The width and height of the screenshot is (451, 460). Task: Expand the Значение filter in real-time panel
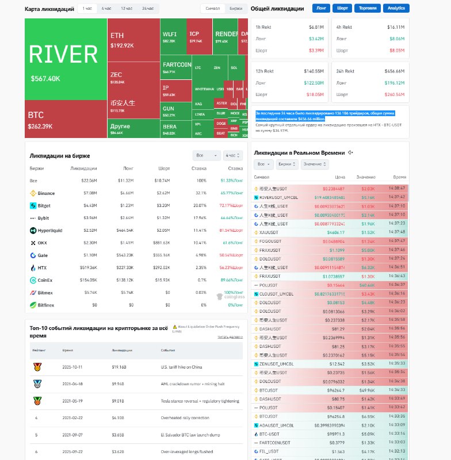click(x=315, y=164)
